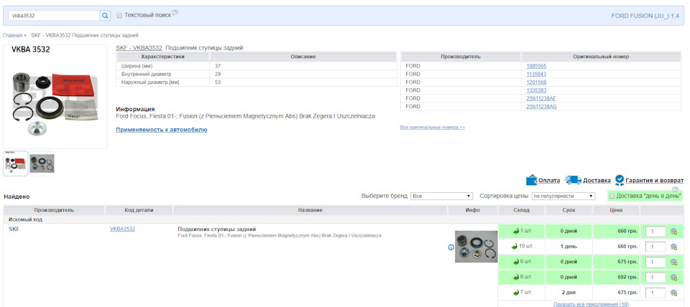690x307 pixels.
Task: Open help bubble above Доставка "день в день"
Action: tap(675, 189)
